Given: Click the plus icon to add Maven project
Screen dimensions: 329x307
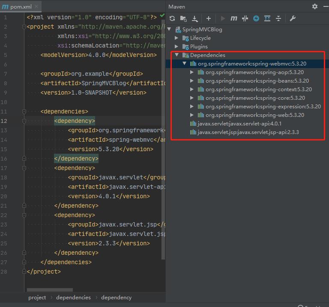Looking at the screenshot, I should pos(209,18).
